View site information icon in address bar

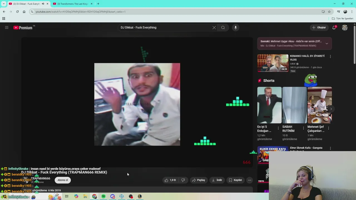[x=32, y=12]
